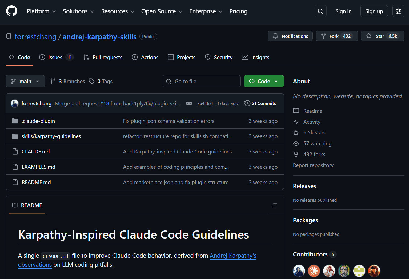The width and height of the screenshot is (409, 279).
Task: Click the Go to file search field
Action: click(x=202, y=81)
